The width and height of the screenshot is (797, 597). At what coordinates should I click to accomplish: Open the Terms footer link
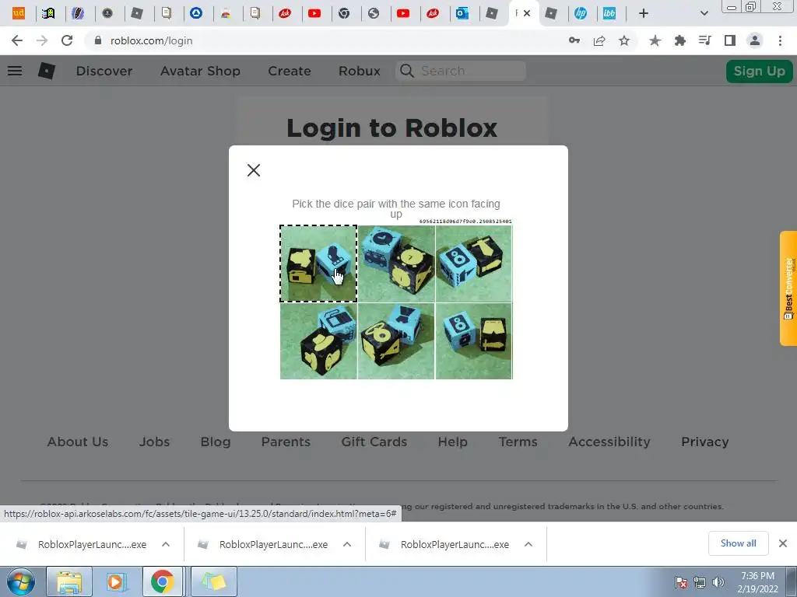pos(518,442)
